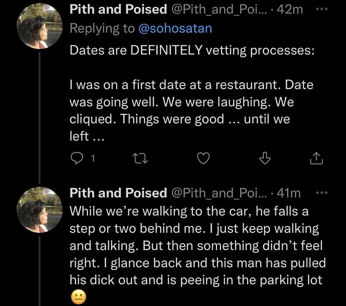Viewport: 346px width, 306px height.
Task: Open the 41m timestamp link
Action: tap(291, 193)
